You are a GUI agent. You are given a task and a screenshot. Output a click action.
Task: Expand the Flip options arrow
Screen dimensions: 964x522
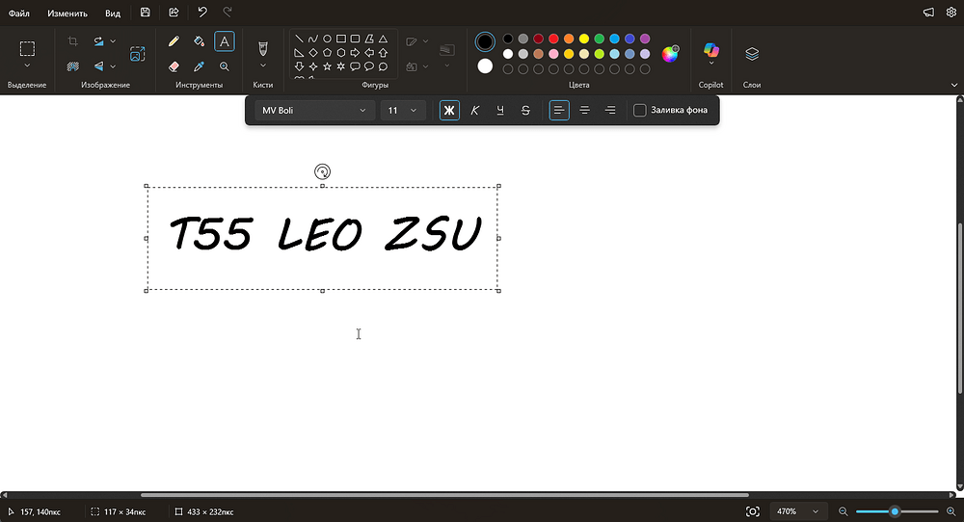[x=113, y=66]
